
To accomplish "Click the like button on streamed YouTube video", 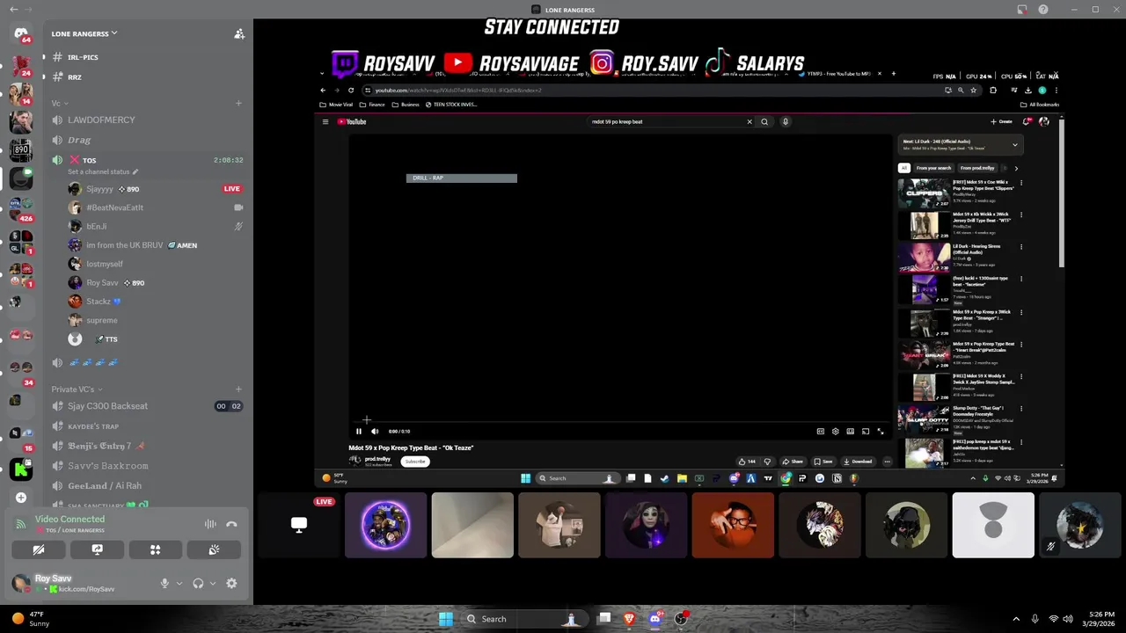I will point(746,462).
